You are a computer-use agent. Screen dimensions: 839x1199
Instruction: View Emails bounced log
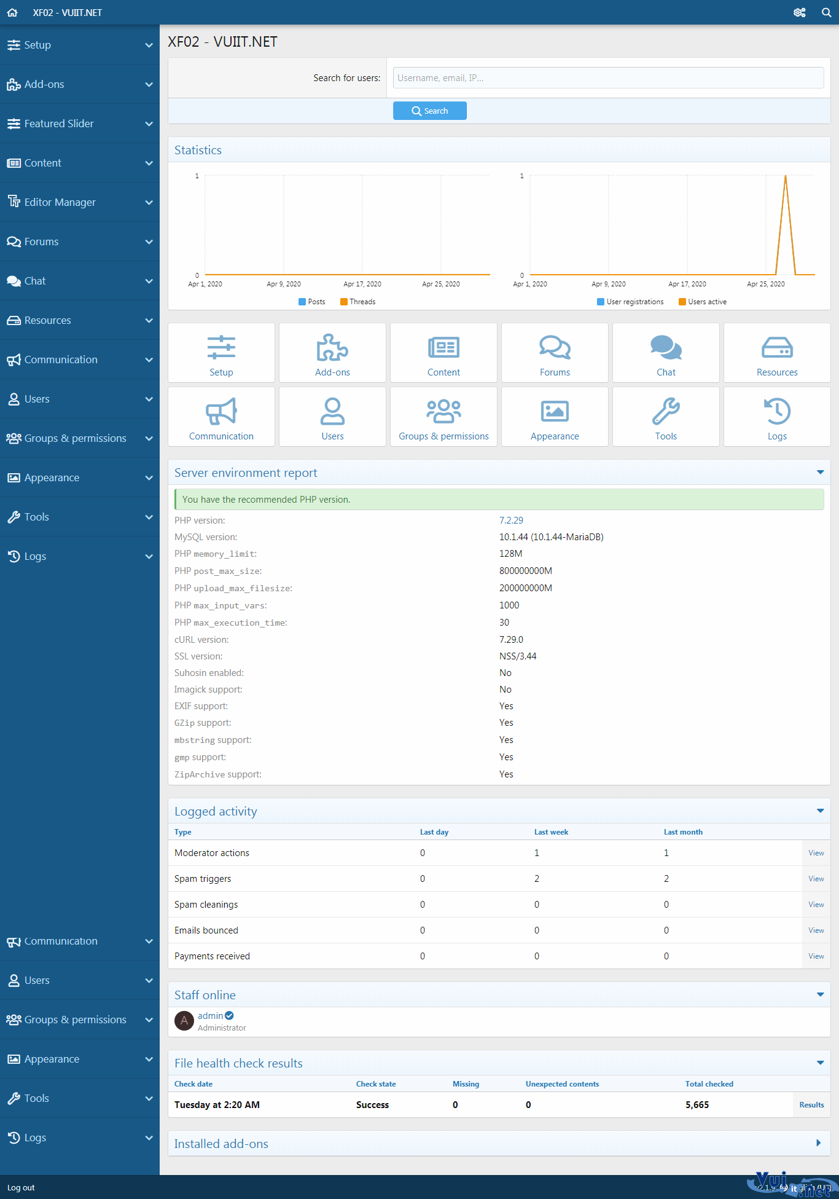point(816,930)
